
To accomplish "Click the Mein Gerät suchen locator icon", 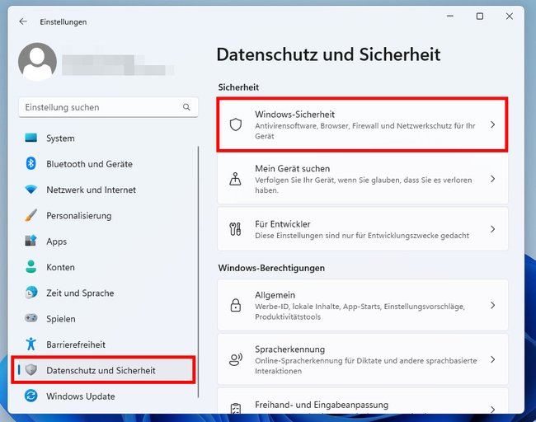I will (x=235, y=179).
